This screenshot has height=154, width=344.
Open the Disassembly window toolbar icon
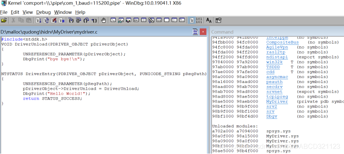point(159,20)
